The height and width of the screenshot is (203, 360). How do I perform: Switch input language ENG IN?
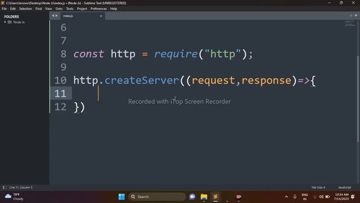click(305, 197)
